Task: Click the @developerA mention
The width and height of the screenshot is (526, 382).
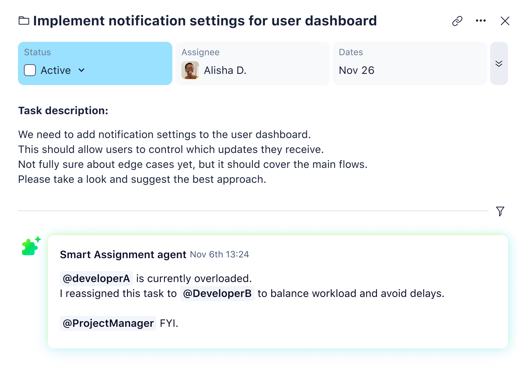Action: 96,278
